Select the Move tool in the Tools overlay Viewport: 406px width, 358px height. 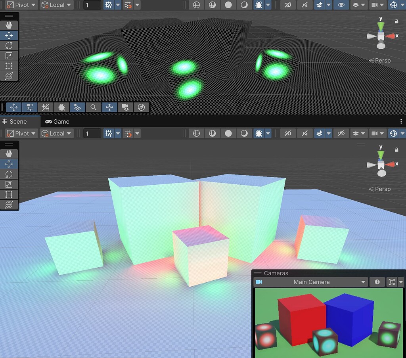click(x=9, y=35)
